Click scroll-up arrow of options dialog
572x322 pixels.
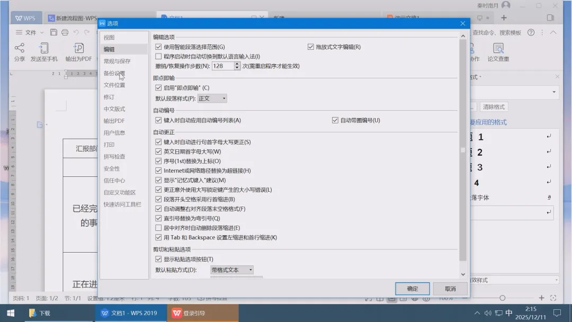463,36
